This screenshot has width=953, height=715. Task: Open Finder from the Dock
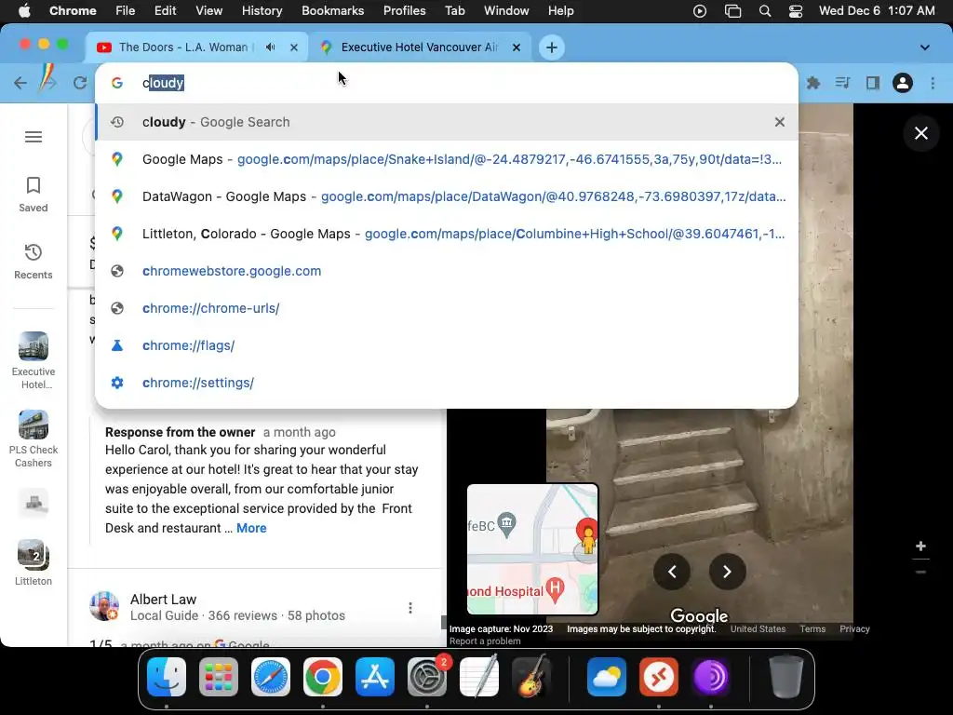(x=167, y=677)
